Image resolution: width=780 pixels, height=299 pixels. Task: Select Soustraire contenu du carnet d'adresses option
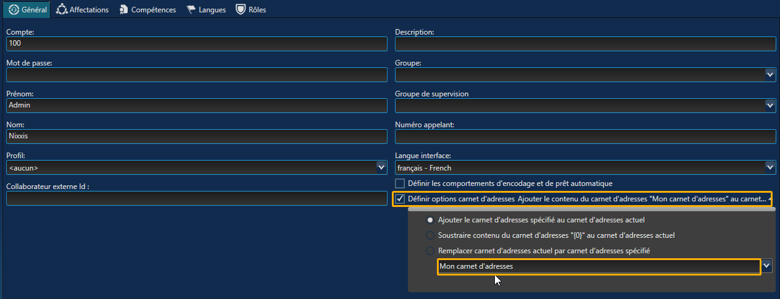(x=430, y=235)
